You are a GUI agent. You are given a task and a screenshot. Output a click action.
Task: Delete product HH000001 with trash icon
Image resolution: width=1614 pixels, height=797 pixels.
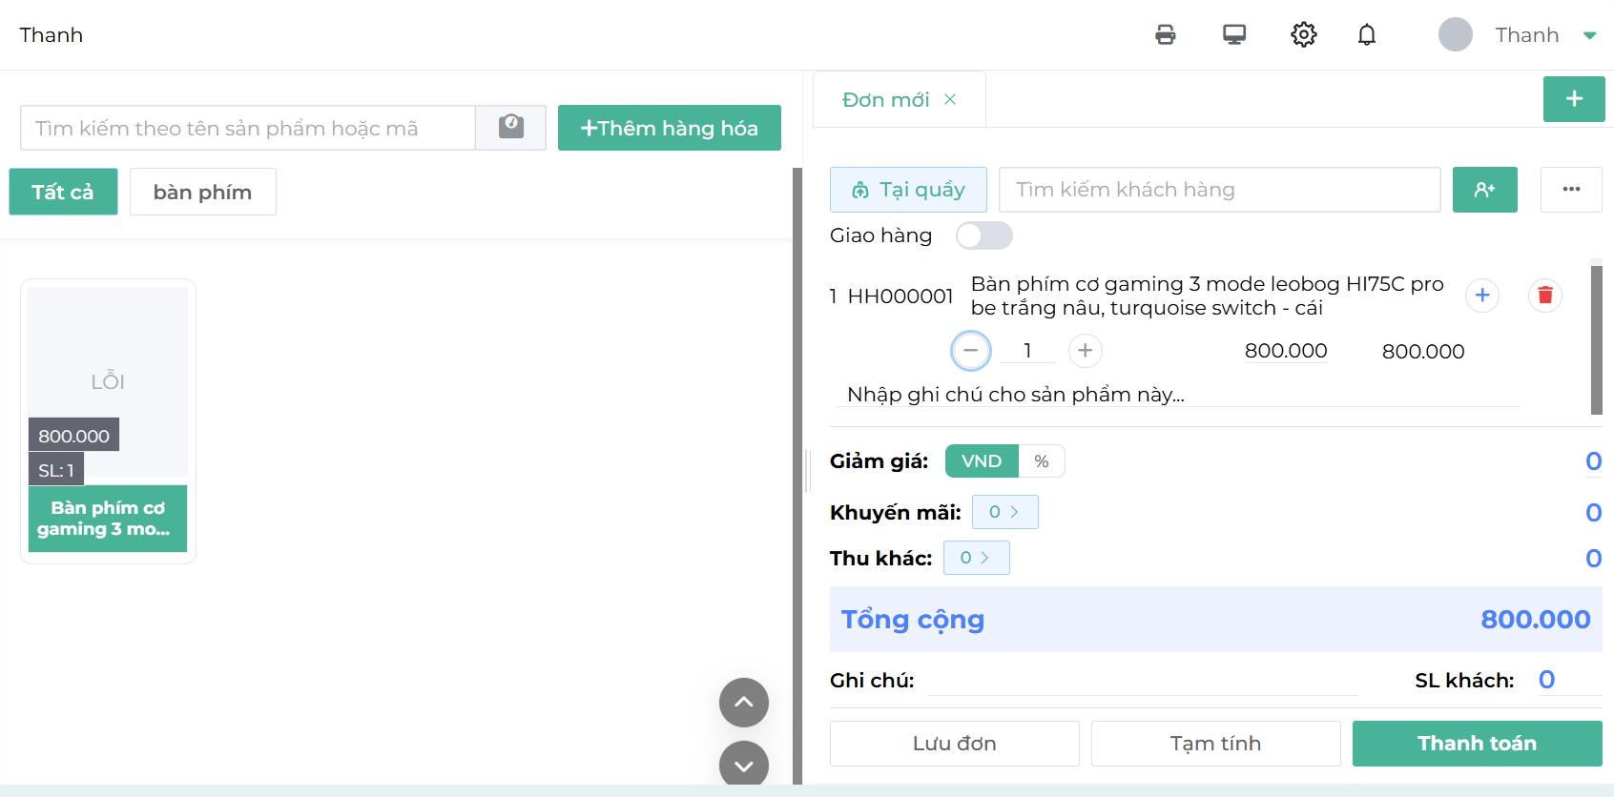(x=1544, y=296)
